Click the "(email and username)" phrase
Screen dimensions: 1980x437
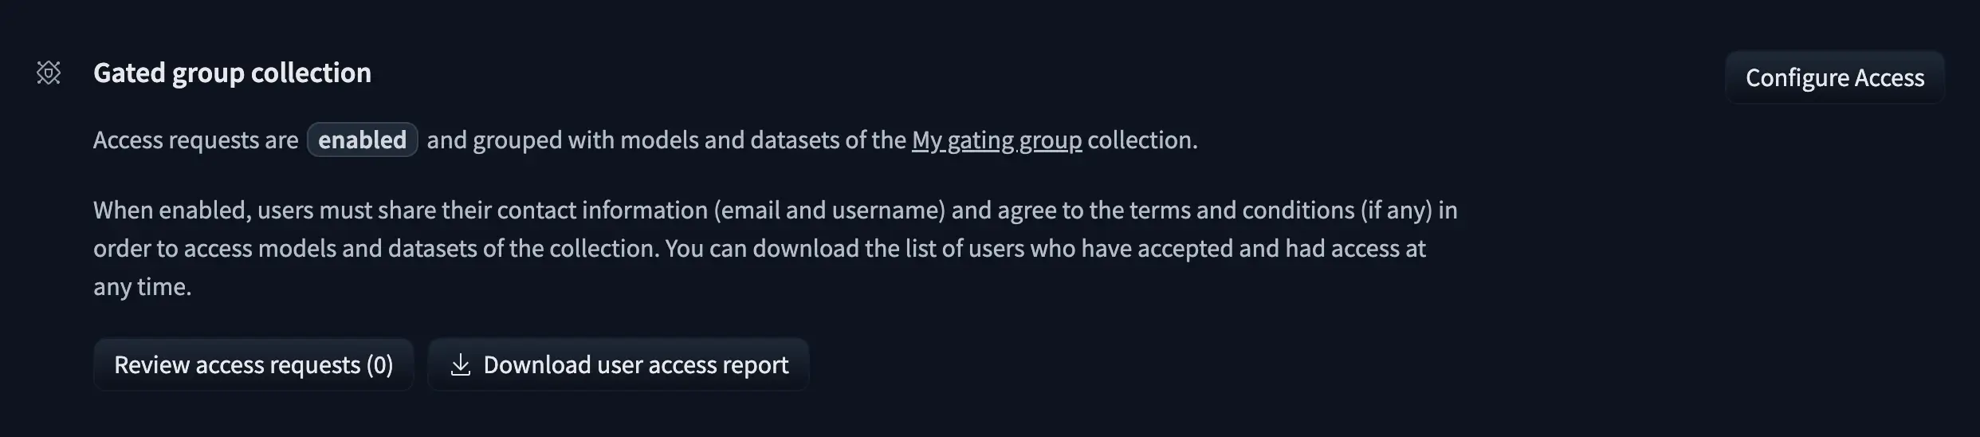[x=829, y=211]
